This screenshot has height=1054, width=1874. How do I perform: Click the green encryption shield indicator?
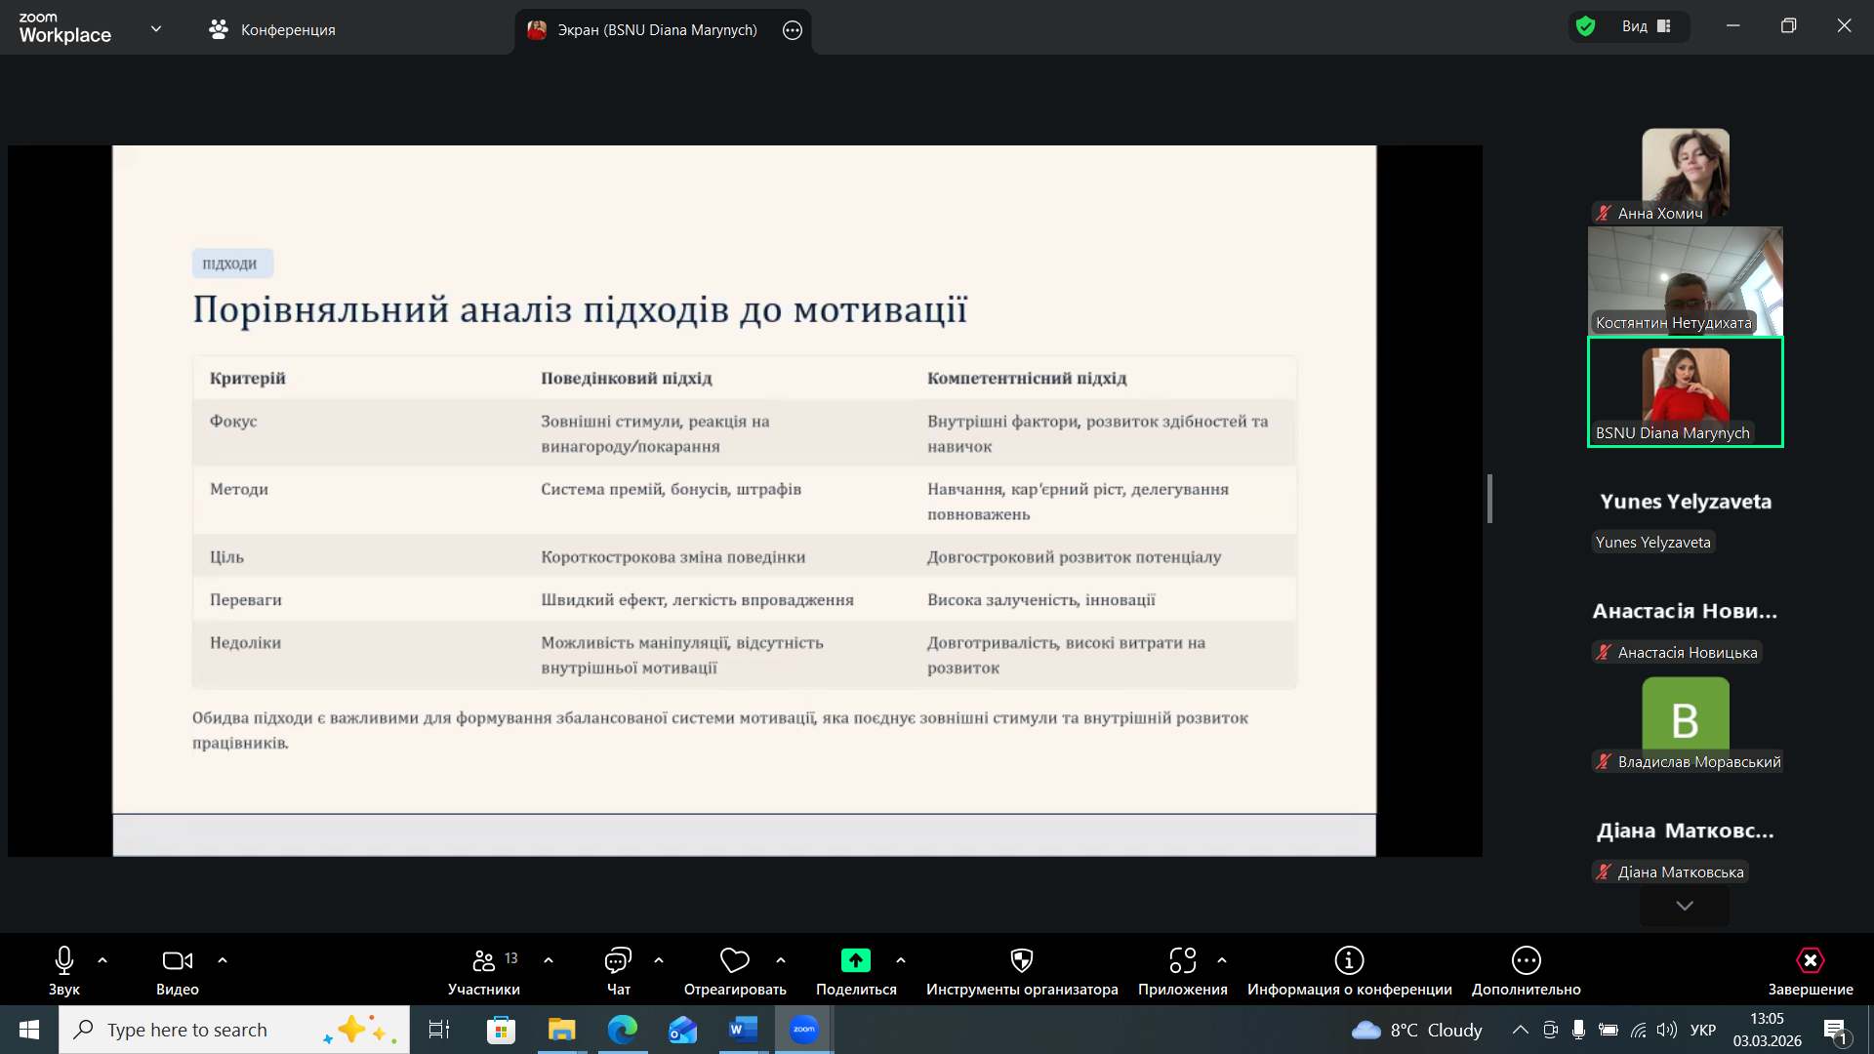[x=1586, y=26]
